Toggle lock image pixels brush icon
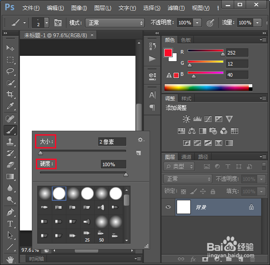 click(x=193, y=191)
